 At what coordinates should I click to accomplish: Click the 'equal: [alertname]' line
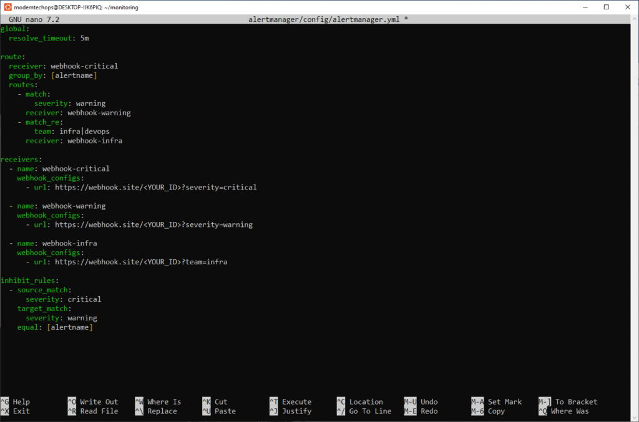click(x=55, y=327)
